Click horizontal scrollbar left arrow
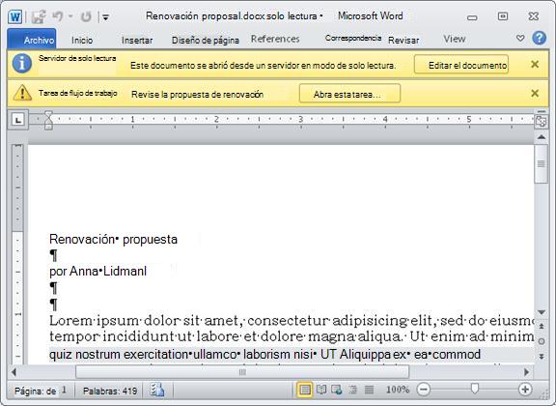This screenshot has width=556, height=406. (14, 372)
